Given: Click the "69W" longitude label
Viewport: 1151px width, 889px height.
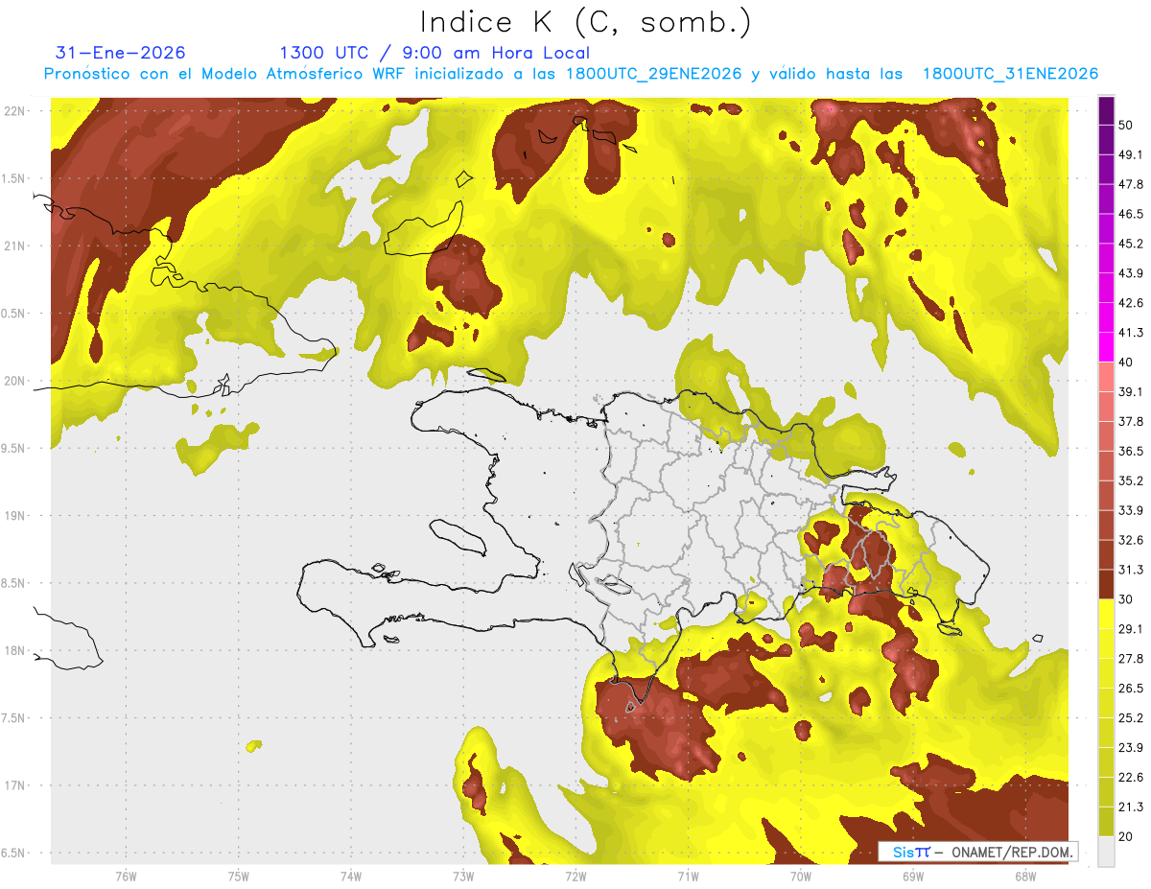Looking at the screenshot, I should pyautogui.click(x=913, y=877).
